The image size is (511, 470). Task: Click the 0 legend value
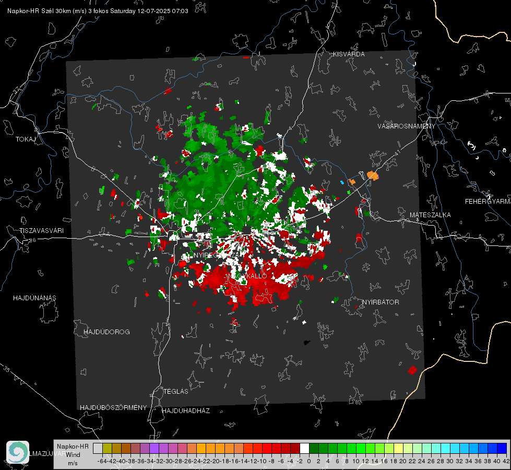click(309, 461)
